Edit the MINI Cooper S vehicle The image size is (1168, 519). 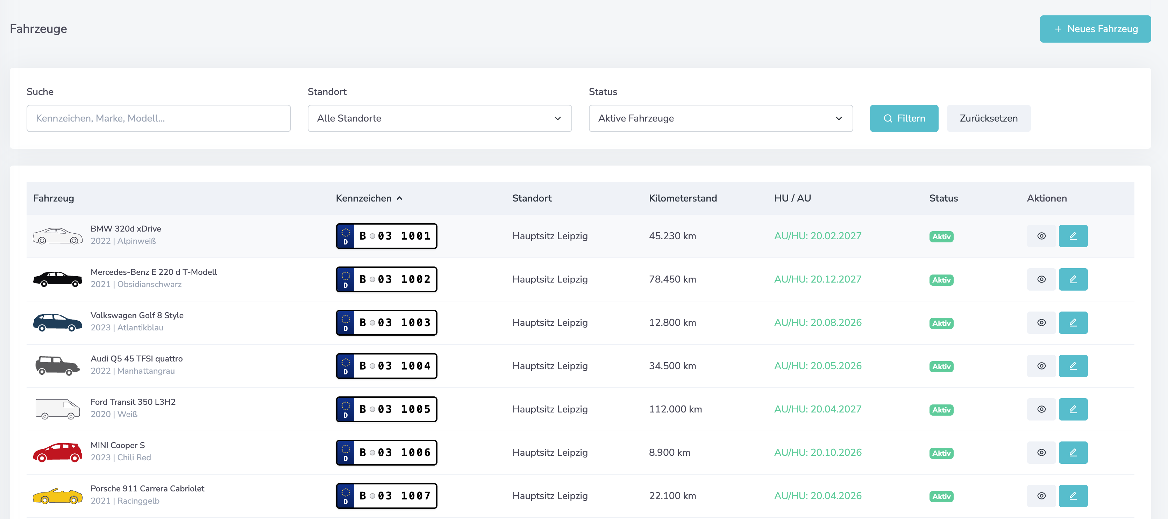click(1073, 452)
